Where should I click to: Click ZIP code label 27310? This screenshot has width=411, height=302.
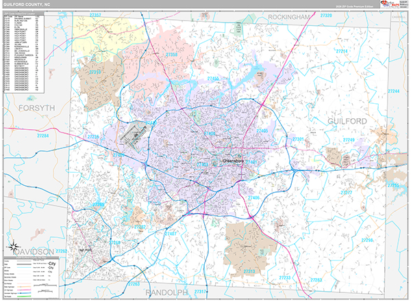[x=95, y=72]
